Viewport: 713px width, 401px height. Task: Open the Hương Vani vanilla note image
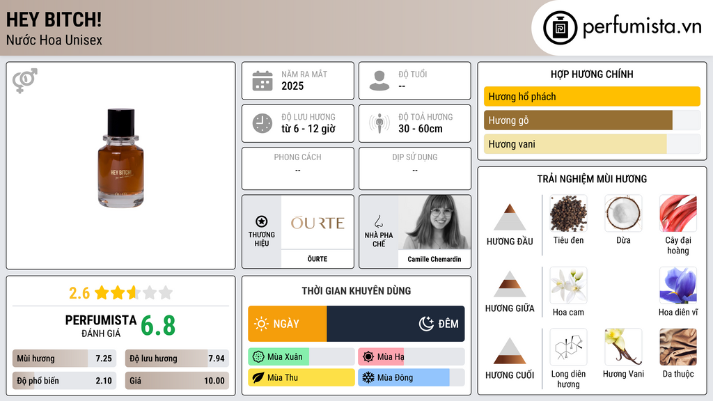coord(623,347)
